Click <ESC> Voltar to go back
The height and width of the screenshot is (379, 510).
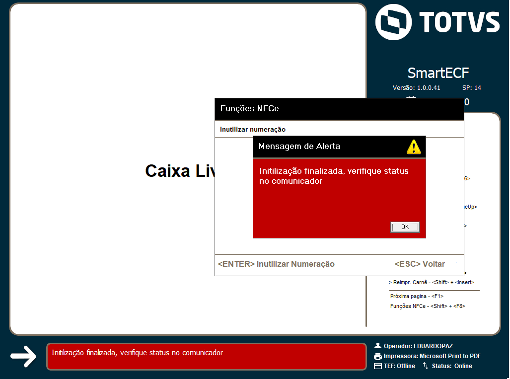click(420, 264)
